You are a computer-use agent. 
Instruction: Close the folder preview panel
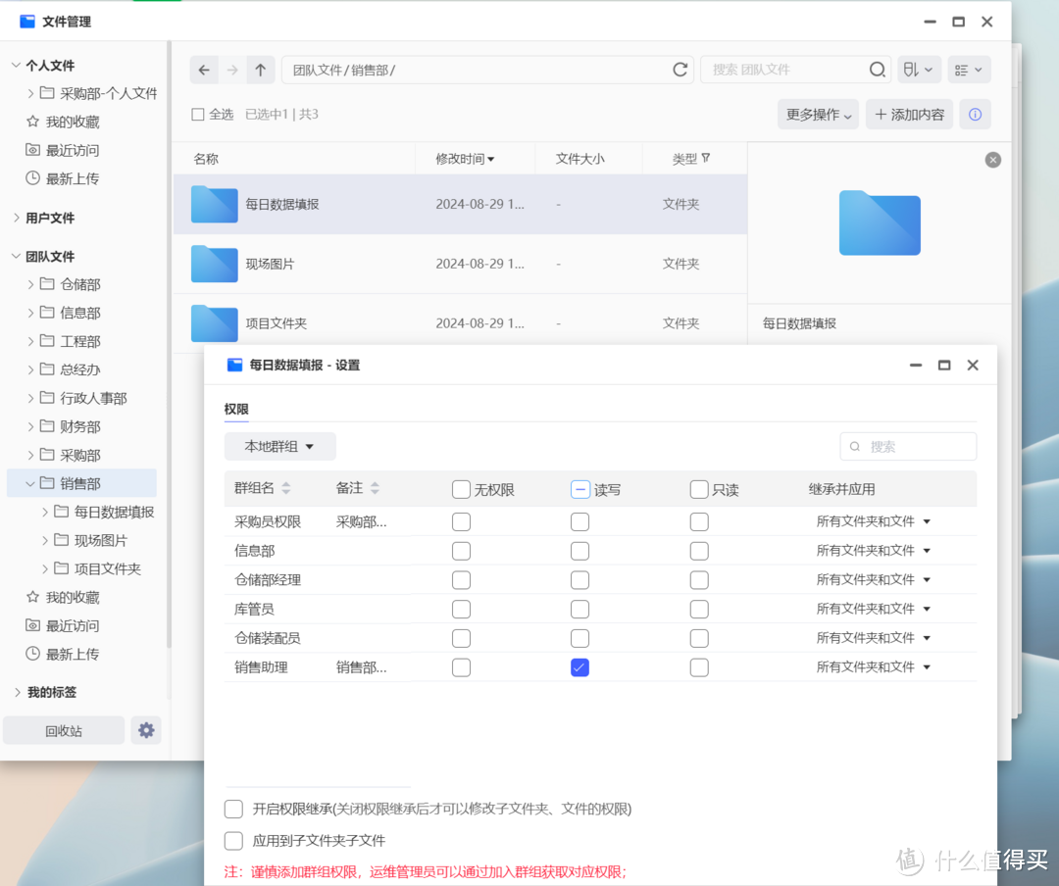click(992, 160)
